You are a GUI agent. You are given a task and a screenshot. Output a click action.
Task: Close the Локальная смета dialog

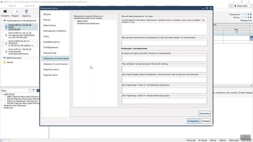coord(211,8)
